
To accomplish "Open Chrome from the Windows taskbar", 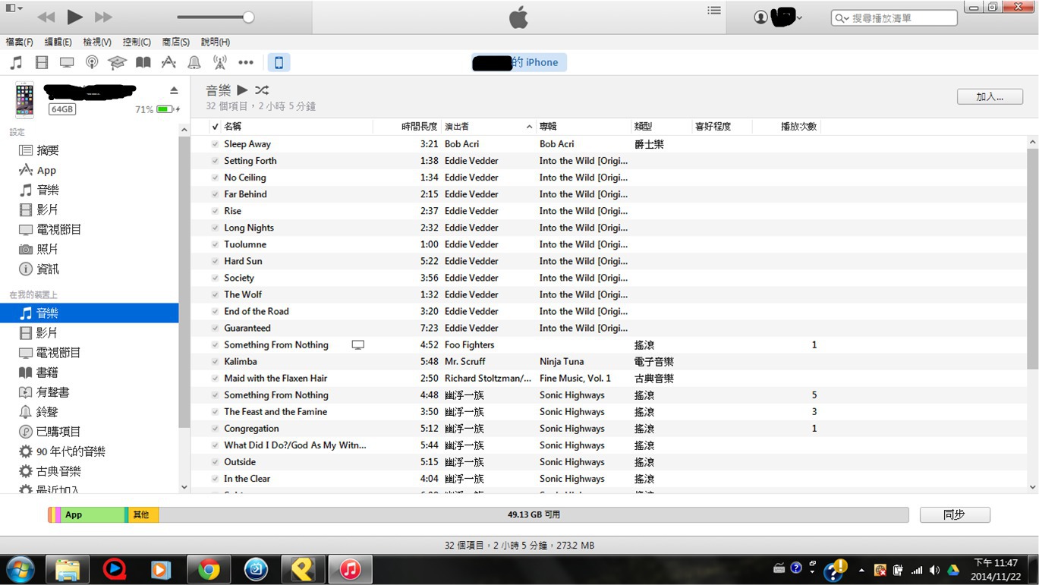I will pos(209,569).
